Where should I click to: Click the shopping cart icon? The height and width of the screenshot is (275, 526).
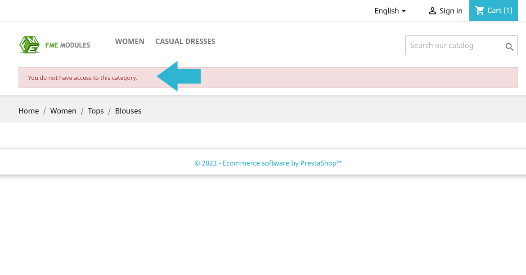click(x=480, y=11)
